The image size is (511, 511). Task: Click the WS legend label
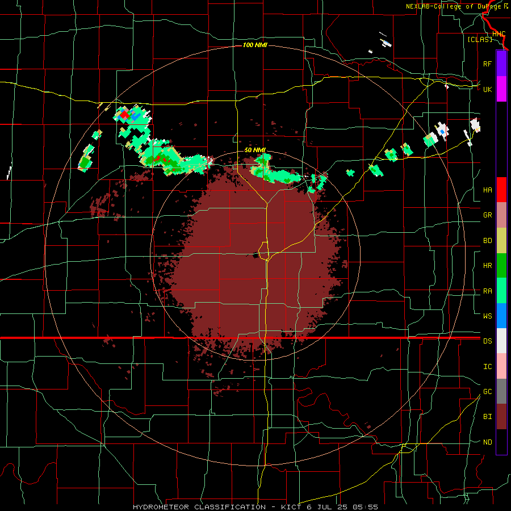coord(487,316)
